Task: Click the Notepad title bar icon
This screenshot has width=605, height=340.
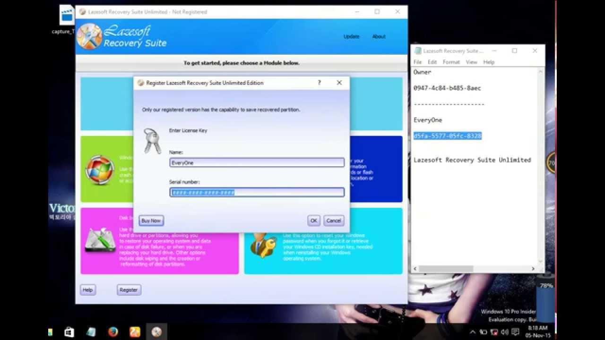Action: 418,51
